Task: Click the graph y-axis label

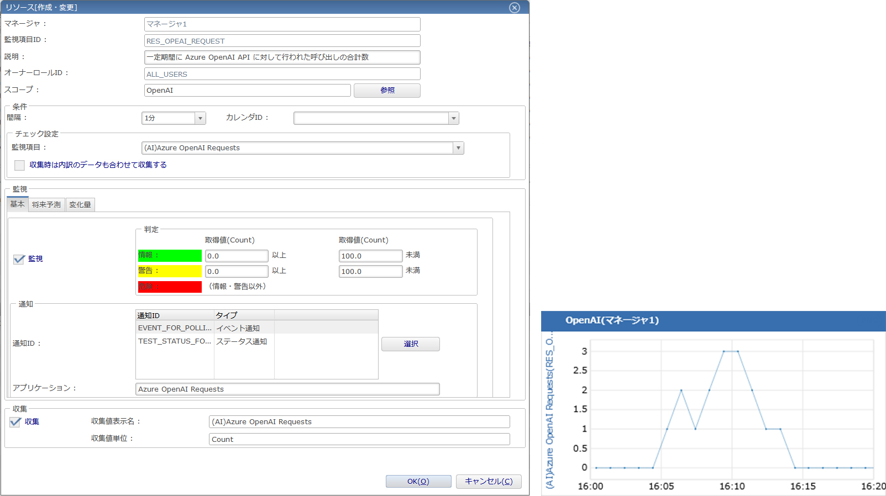Action: [x=549, y=410]
